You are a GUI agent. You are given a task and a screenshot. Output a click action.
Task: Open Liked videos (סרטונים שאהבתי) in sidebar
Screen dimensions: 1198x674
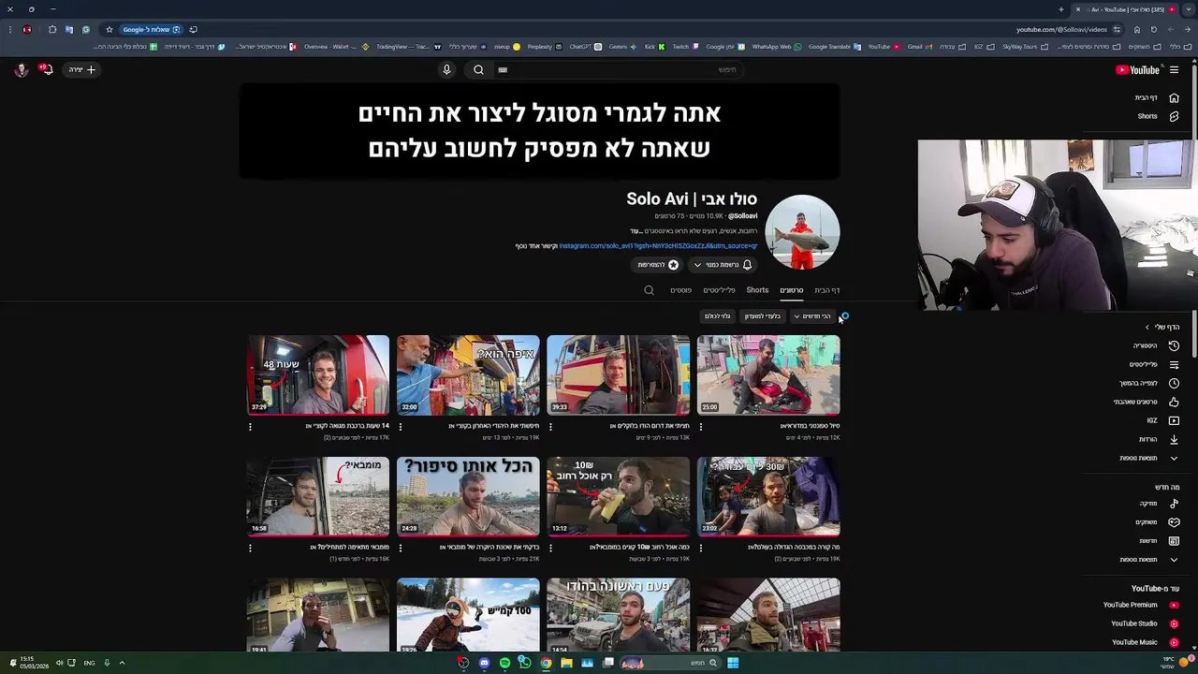click(1147, 402)
